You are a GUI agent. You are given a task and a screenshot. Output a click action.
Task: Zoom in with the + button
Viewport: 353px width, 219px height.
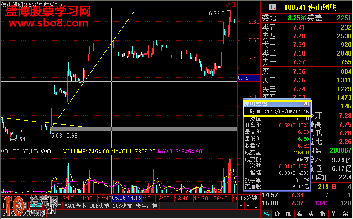coord(241,206)
